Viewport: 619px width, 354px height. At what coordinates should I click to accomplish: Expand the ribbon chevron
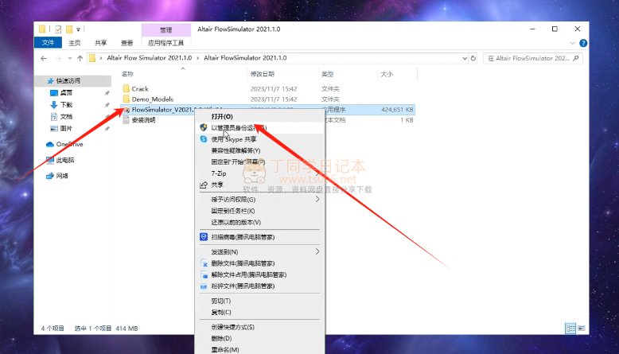click(572, 43)
